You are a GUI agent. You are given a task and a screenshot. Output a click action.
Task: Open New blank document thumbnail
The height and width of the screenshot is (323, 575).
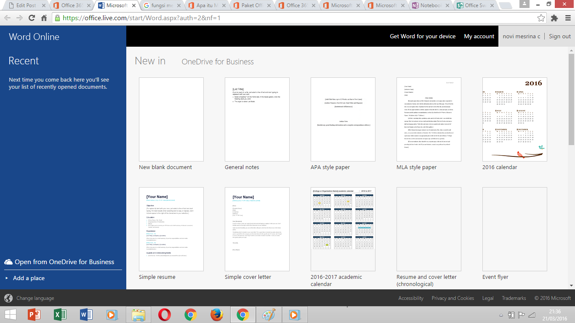click(x=171, y=119)
